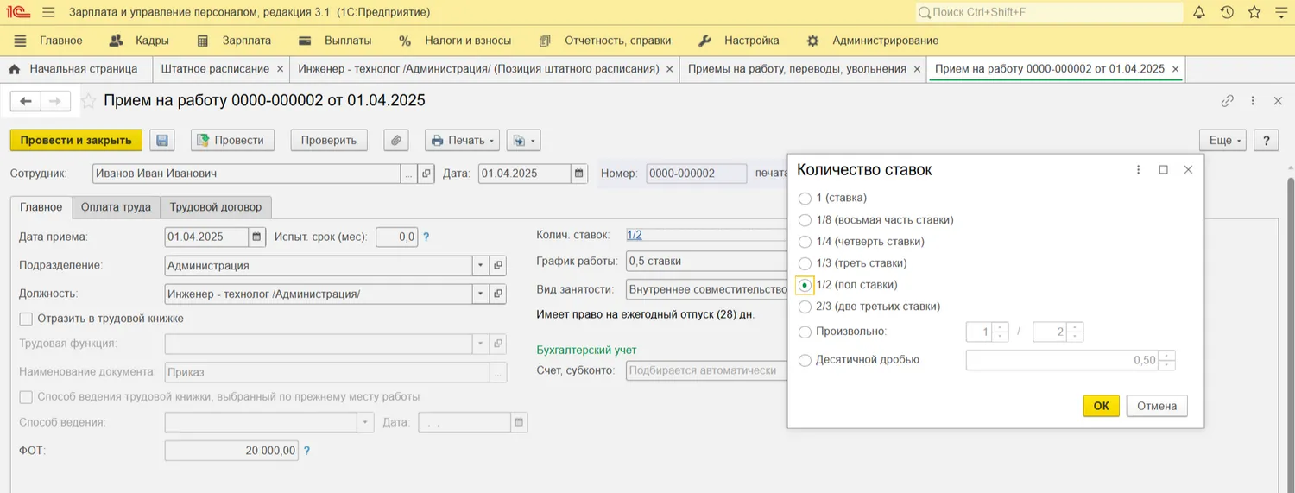
Task: Save document with floppy disk icon
Action: pos(162,140)
